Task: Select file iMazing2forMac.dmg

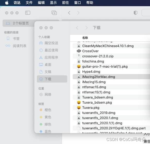Action: 111,77
